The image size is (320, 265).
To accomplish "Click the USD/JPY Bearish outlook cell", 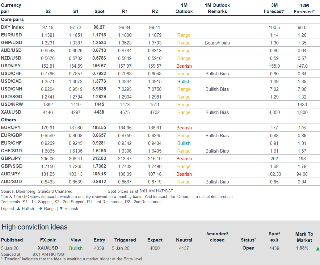I will click(x=184, y=66).
